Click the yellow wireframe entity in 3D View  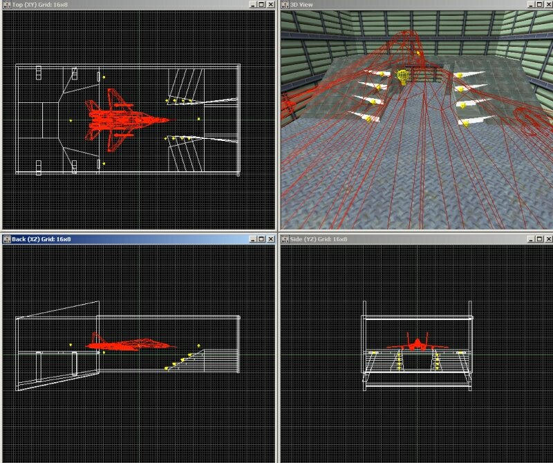tap(402, 76)
